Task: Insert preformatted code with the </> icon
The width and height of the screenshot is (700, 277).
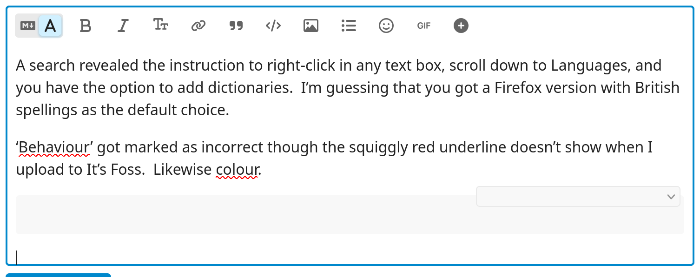Action: [x=273, y=26]
